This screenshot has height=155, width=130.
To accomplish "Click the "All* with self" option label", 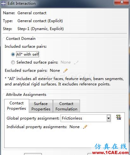I will [x=28, y=54].
